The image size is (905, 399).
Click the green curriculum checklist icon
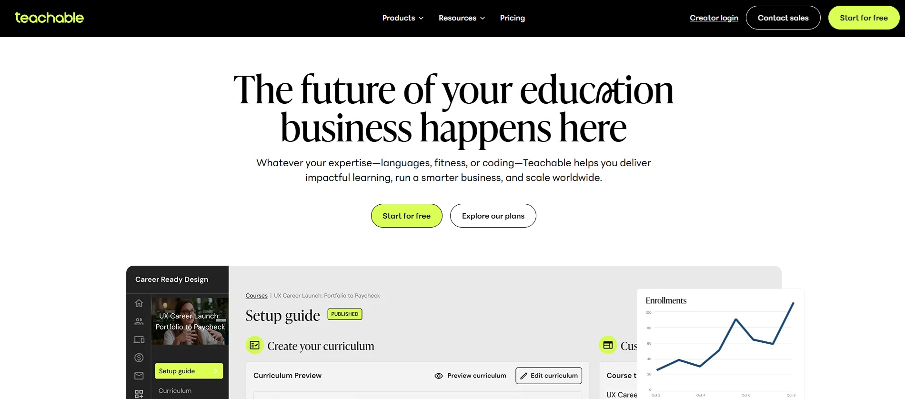click(x=255, y=345)
